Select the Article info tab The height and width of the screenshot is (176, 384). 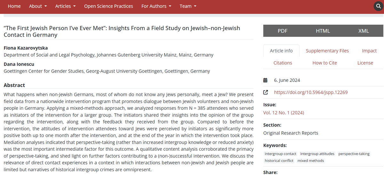[281, 51]
